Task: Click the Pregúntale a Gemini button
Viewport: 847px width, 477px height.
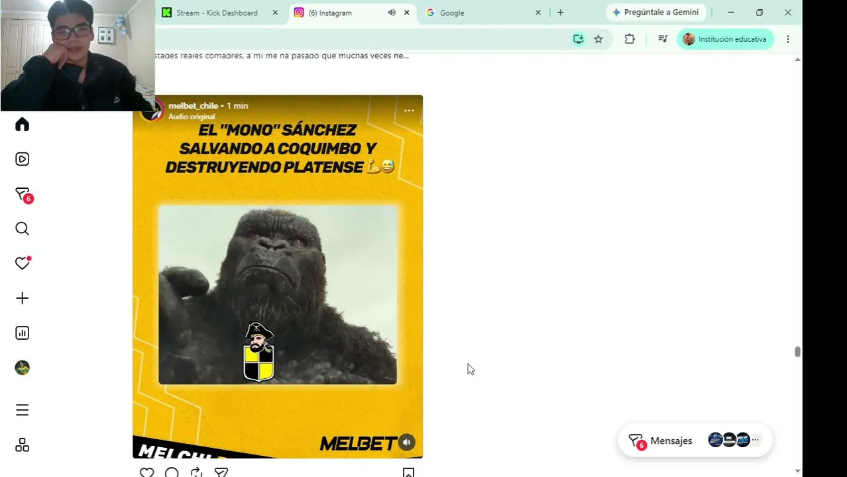Action: (x=655, y=13)
